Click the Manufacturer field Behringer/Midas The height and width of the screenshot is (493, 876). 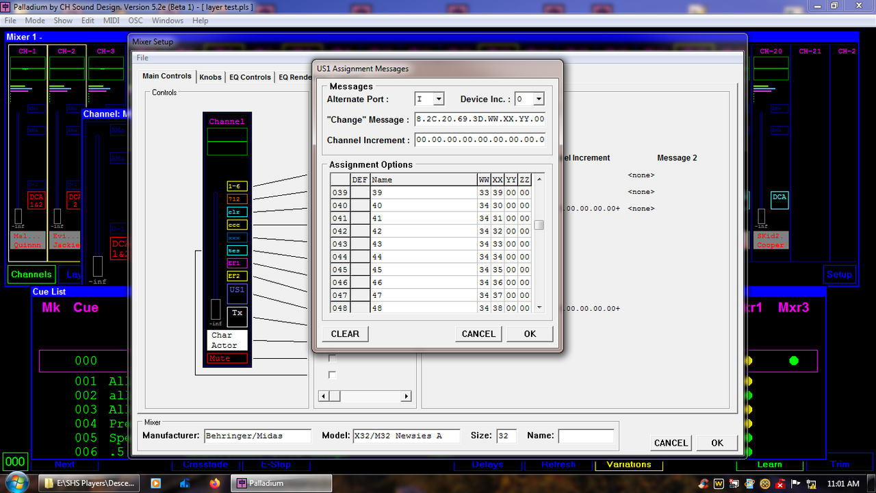pos(257,435)
